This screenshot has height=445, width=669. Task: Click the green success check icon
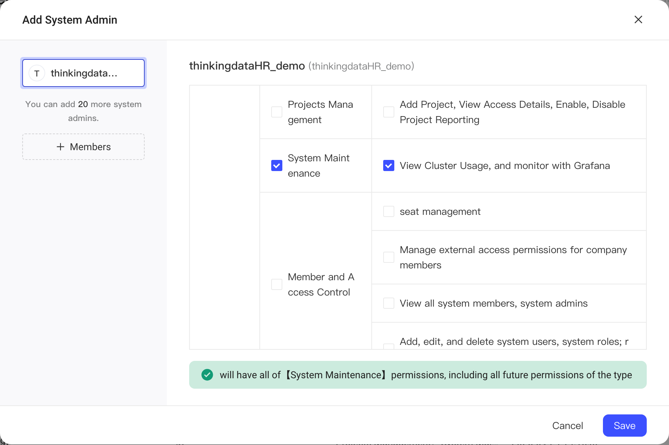tap(207, 375)
